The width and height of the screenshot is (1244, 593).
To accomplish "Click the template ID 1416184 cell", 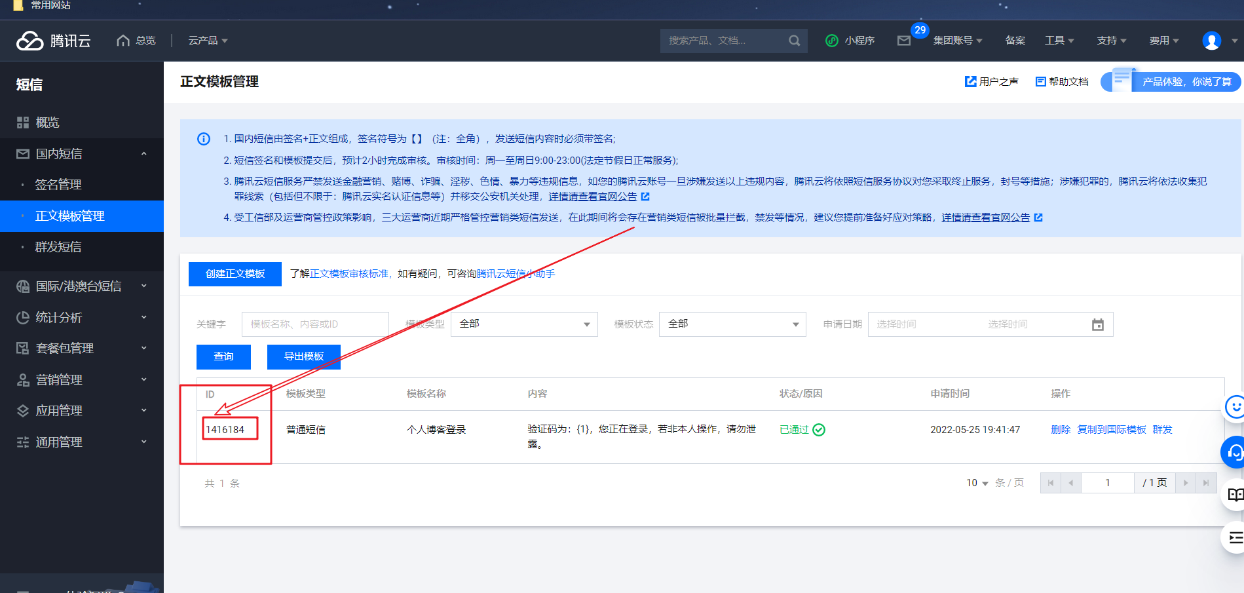I will coord(225,430).
